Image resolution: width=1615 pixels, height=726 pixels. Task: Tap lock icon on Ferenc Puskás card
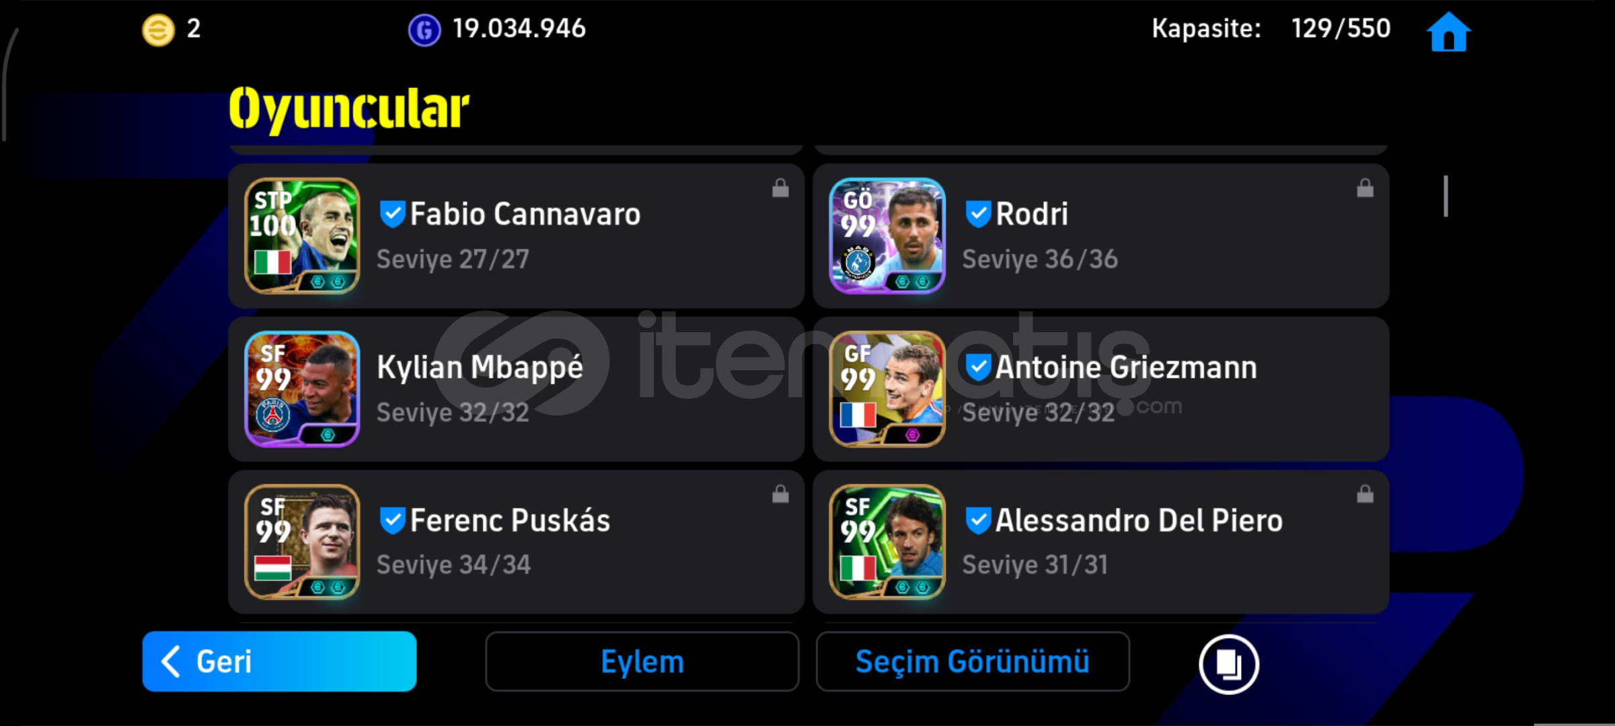click(780, 494)
